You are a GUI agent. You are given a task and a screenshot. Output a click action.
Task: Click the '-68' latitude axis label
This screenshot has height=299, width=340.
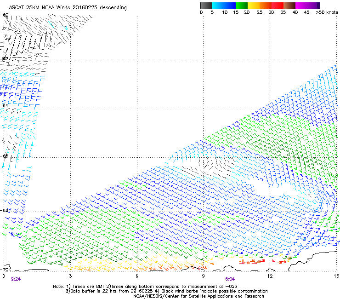(x=4, y=210)
